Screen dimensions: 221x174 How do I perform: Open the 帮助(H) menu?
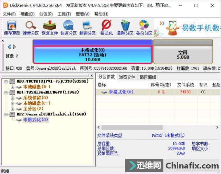click(101, 14)
